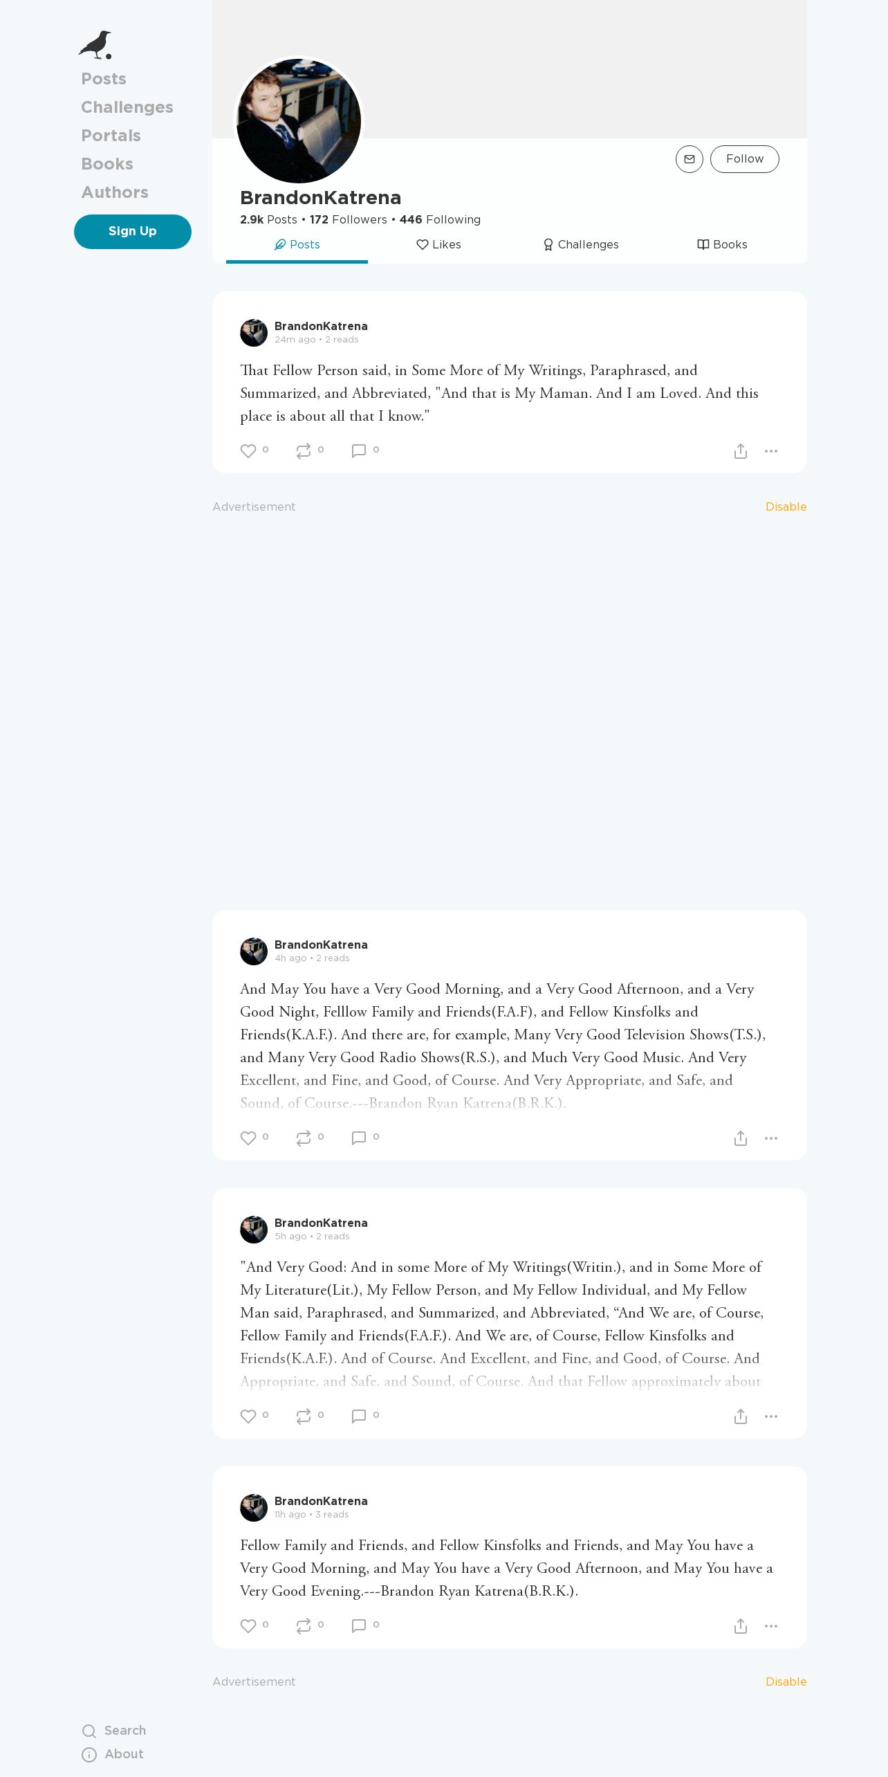Open Search in the sidebar
This screenshot has width=888, height=1777.
click(114, 1731)
